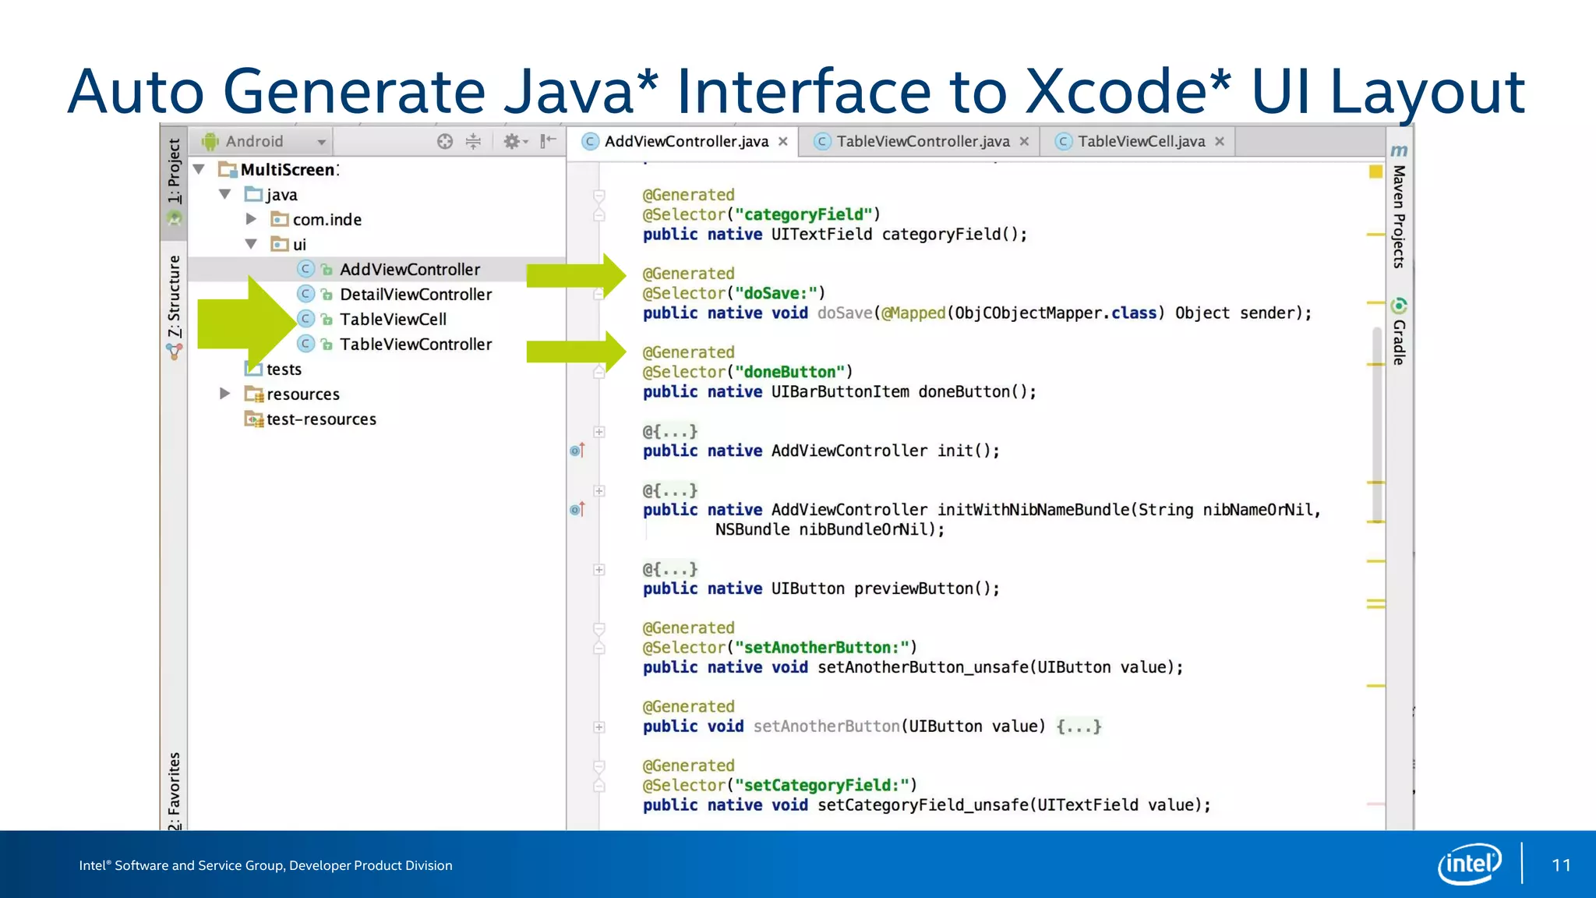This screenshot has height=898, width=1596.
Task: Click the scroll-from-source target icon
Action: point(445,141)
